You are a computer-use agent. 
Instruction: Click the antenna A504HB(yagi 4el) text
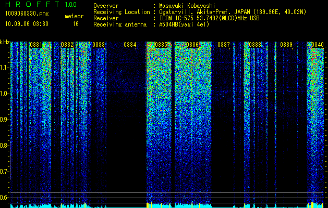coord(184,24)
